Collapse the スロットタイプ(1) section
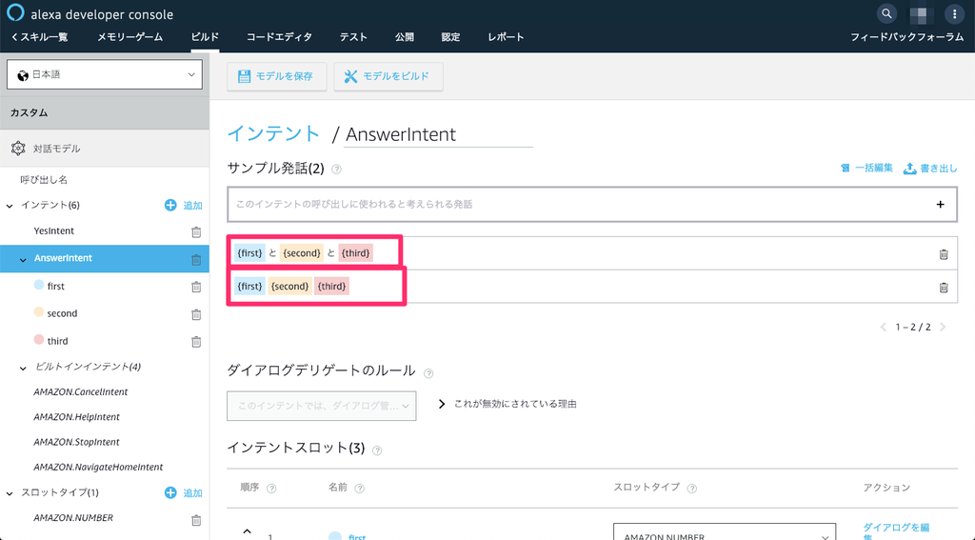The width and height of the screenshot is (975, 540). click(10, 493)
